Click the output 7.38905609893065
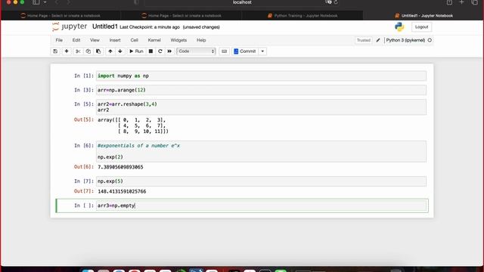484x272 pixels. point(120,167)
